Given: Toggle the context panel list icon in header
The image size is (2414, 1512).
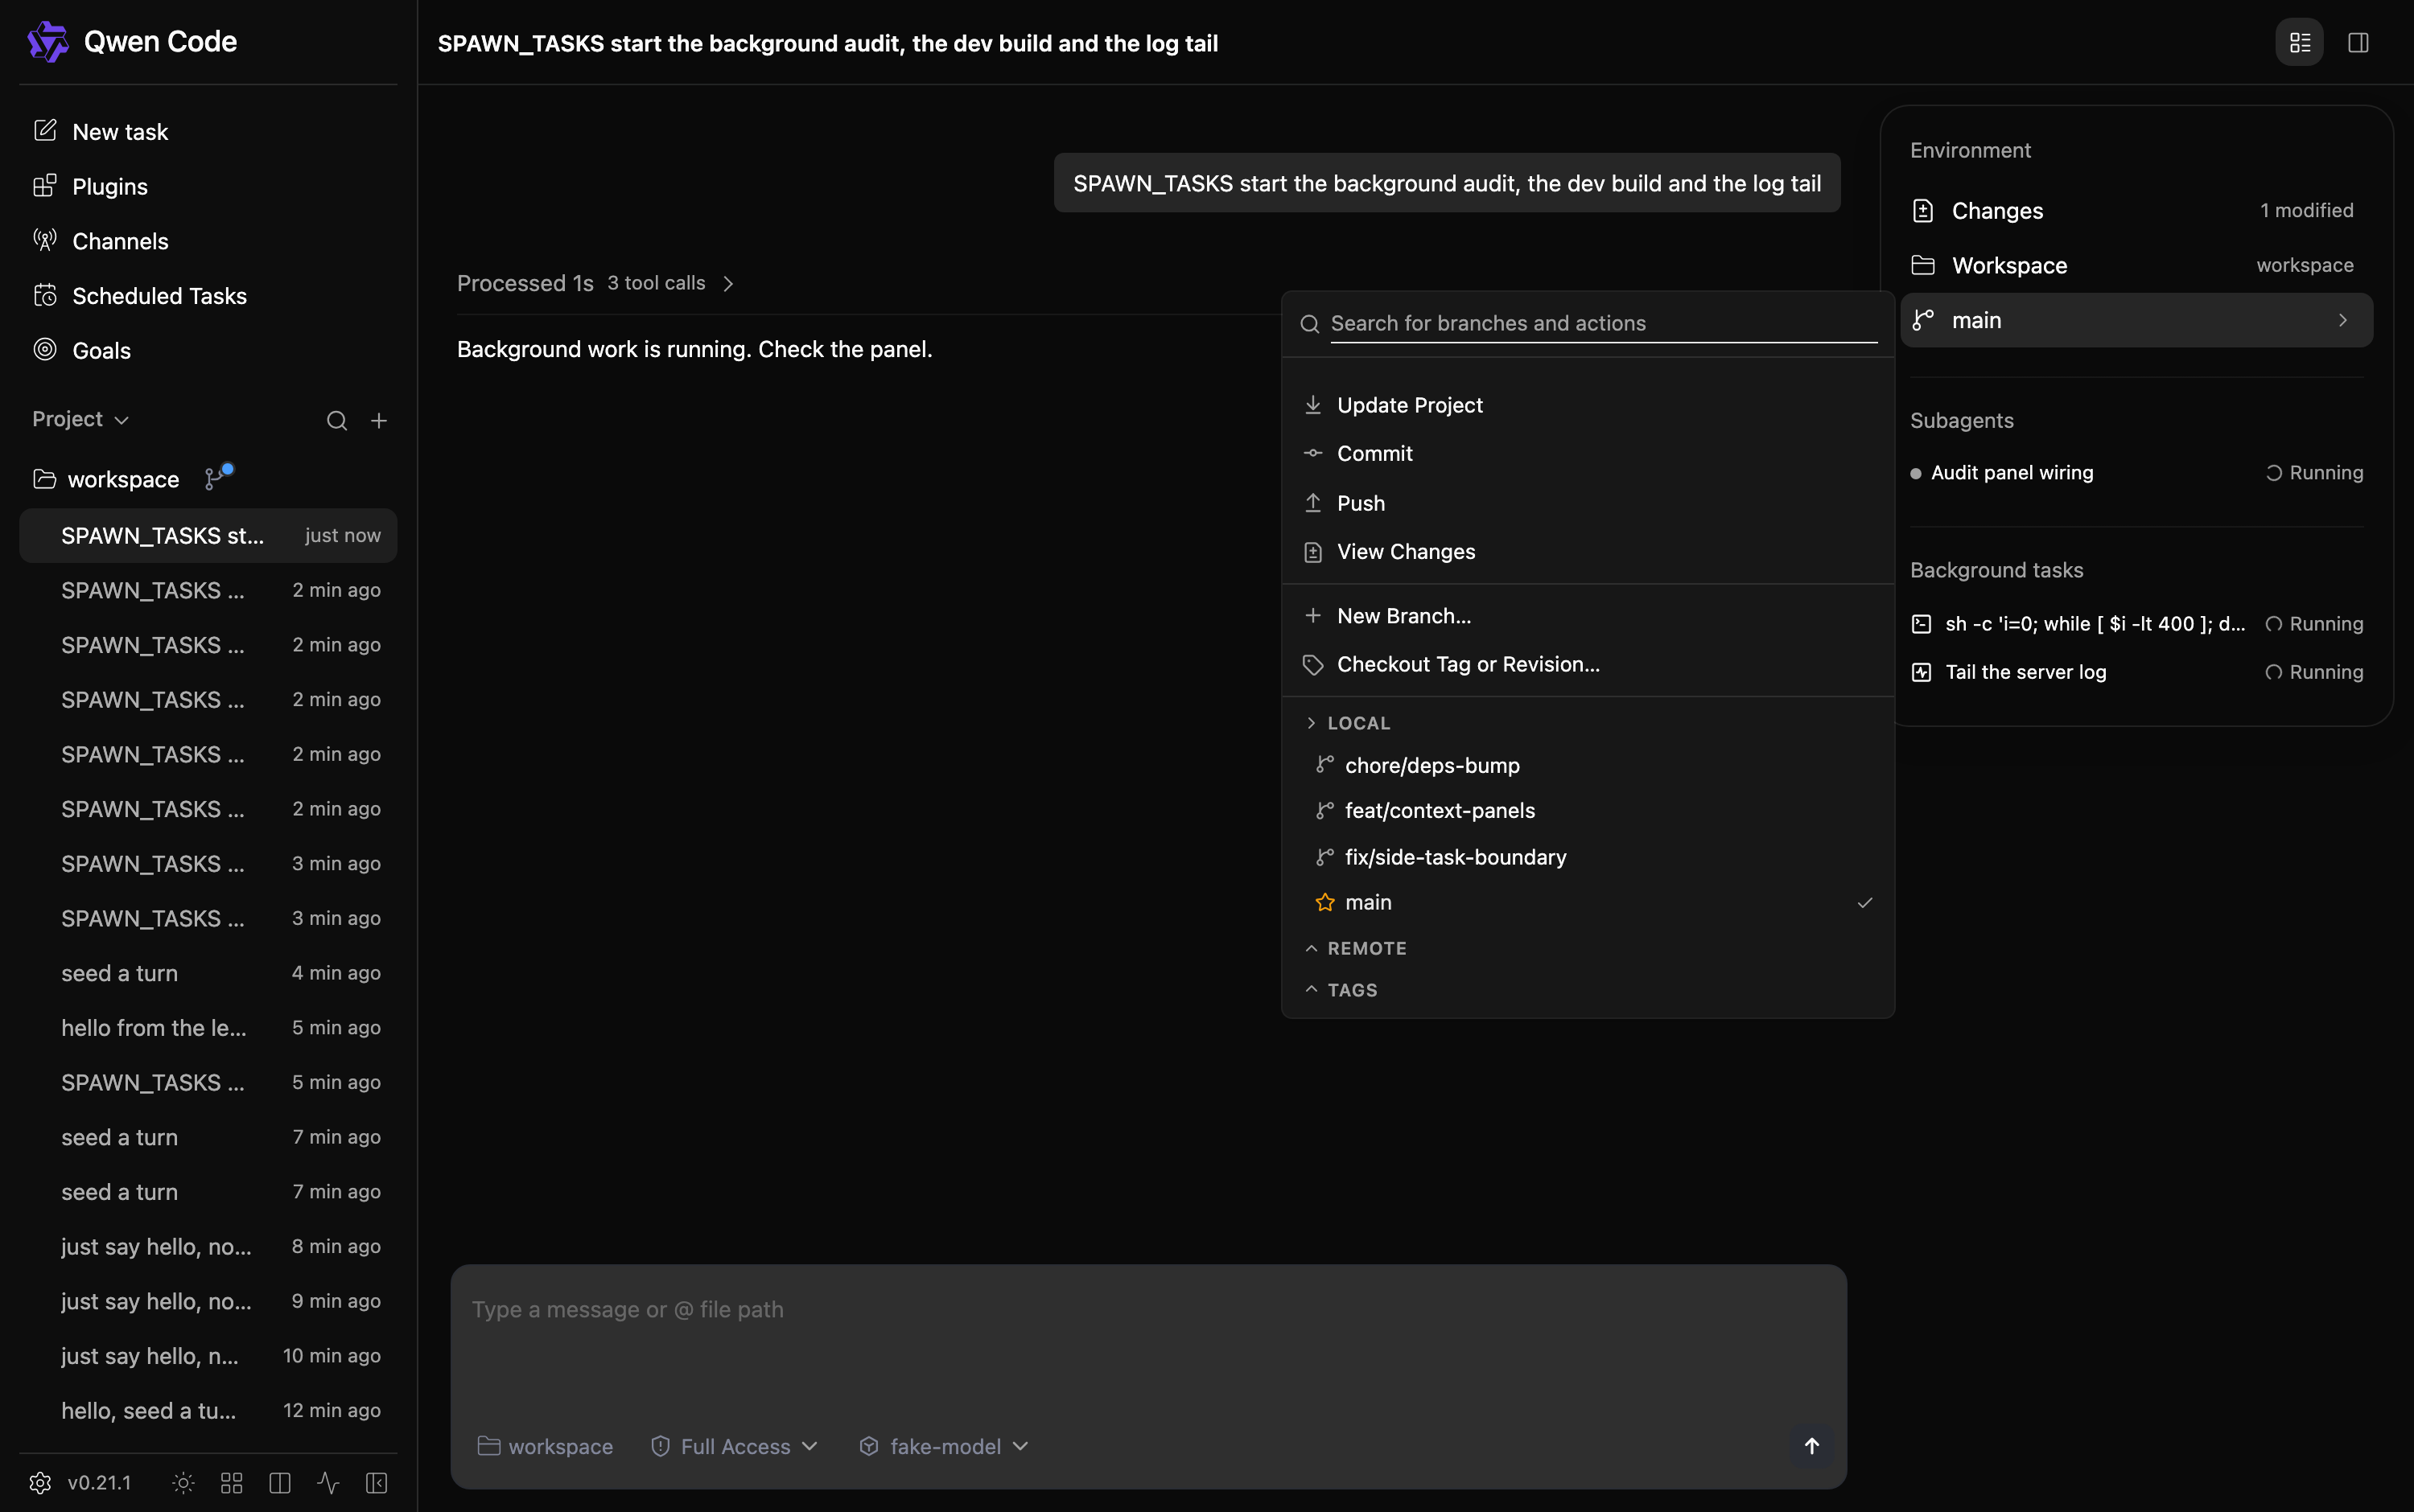Looking at the screenshot, I should pos(2299,42).
